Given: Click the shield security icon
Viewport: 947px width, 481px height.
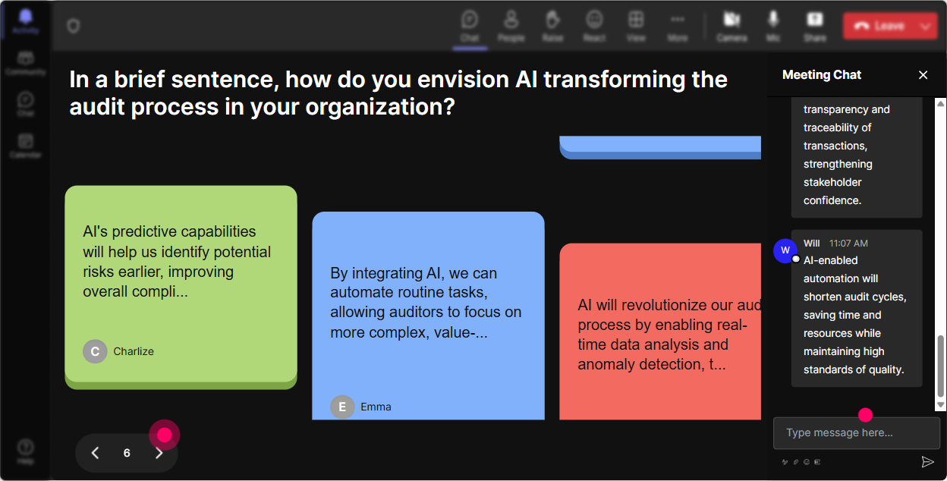Looking at the screenshot, I should coord(73,27).
